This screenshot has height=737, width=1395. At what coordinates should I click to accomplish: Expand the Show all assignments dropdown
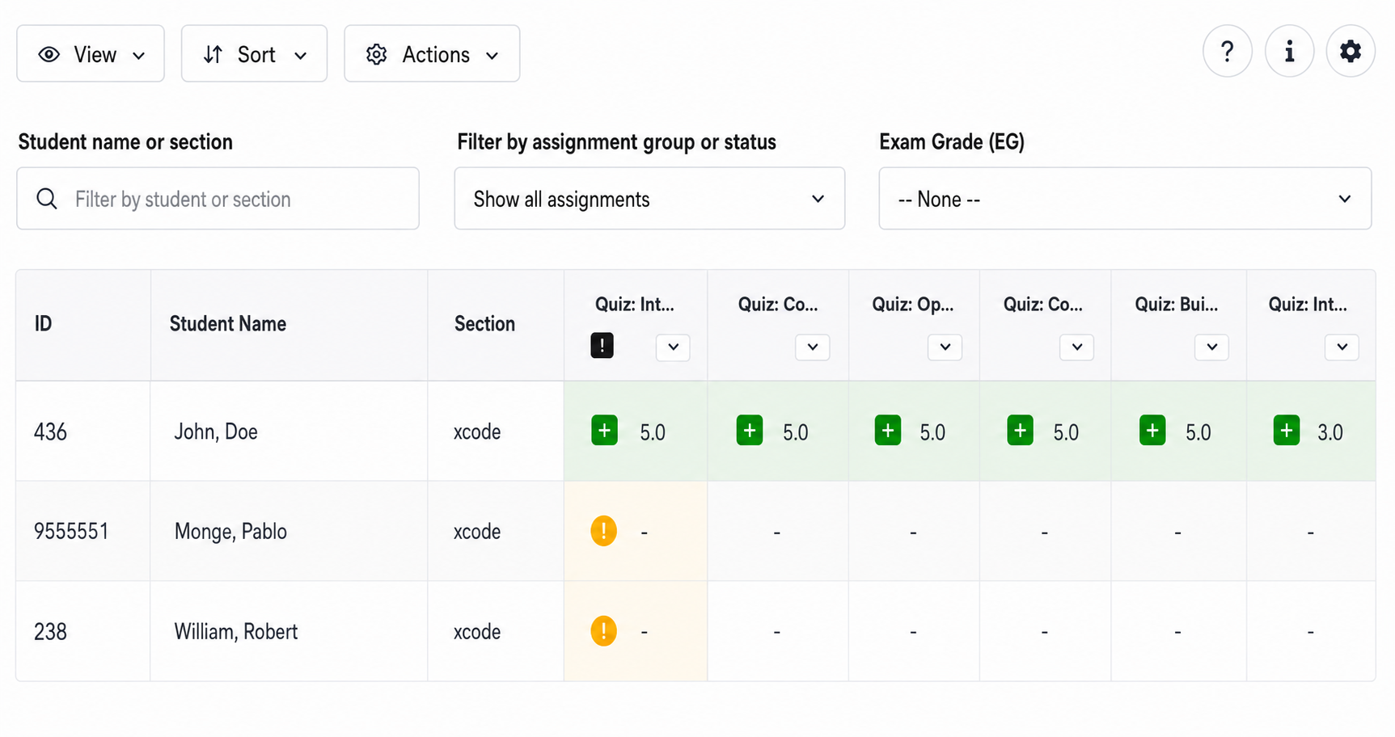click(649, 199)
